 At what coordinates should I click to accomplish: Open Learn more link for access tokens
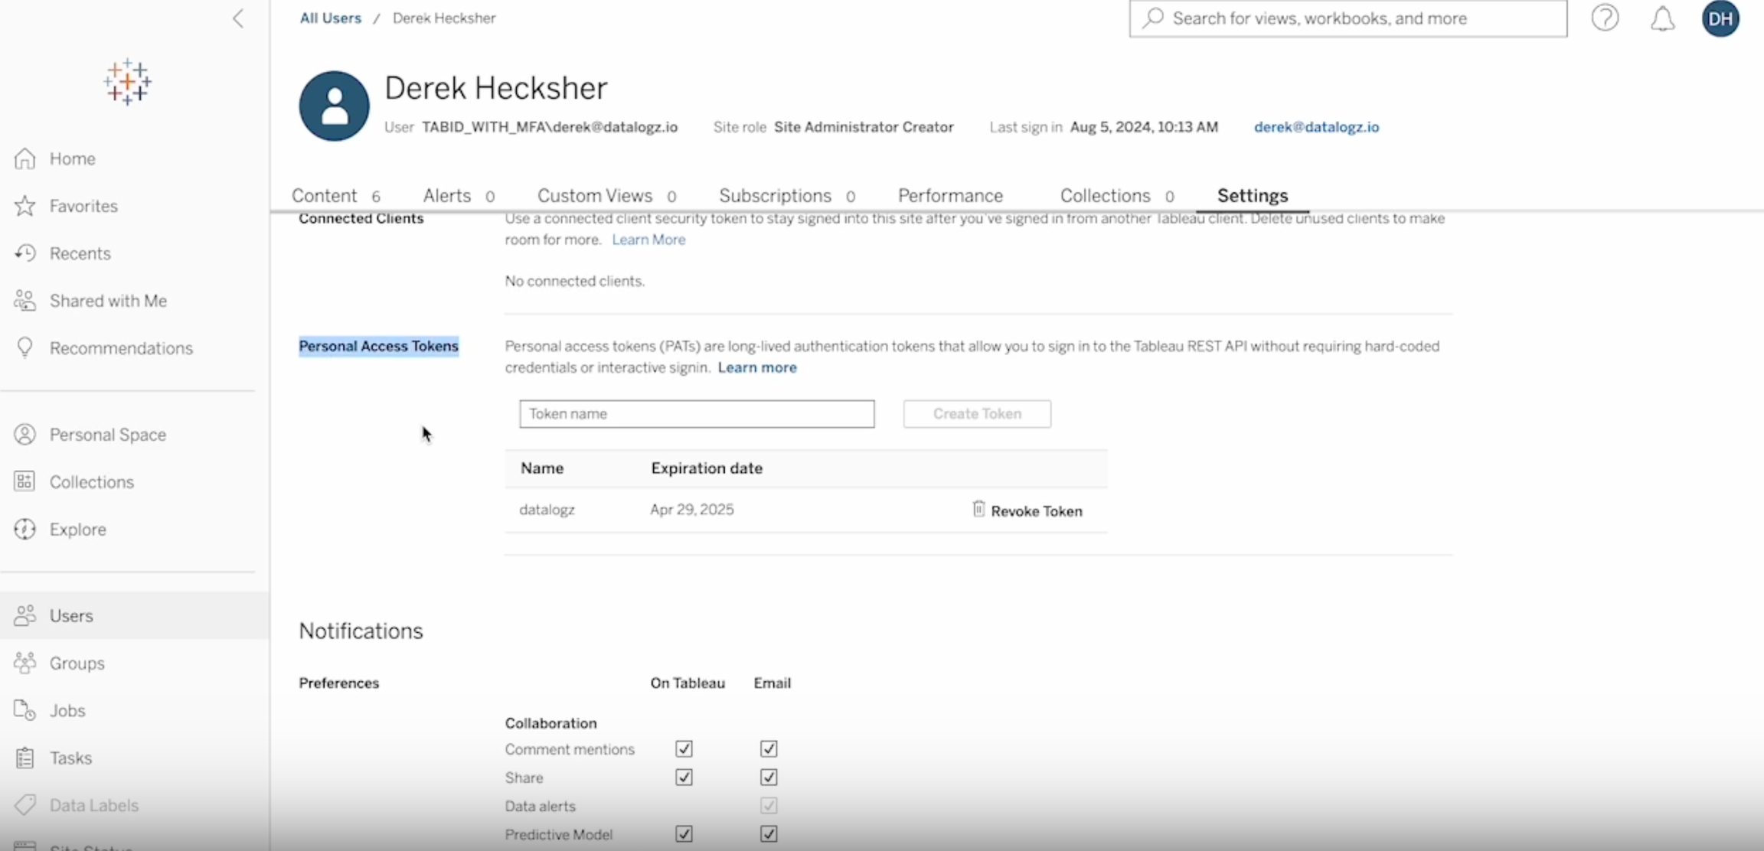(x=757, y=368)
